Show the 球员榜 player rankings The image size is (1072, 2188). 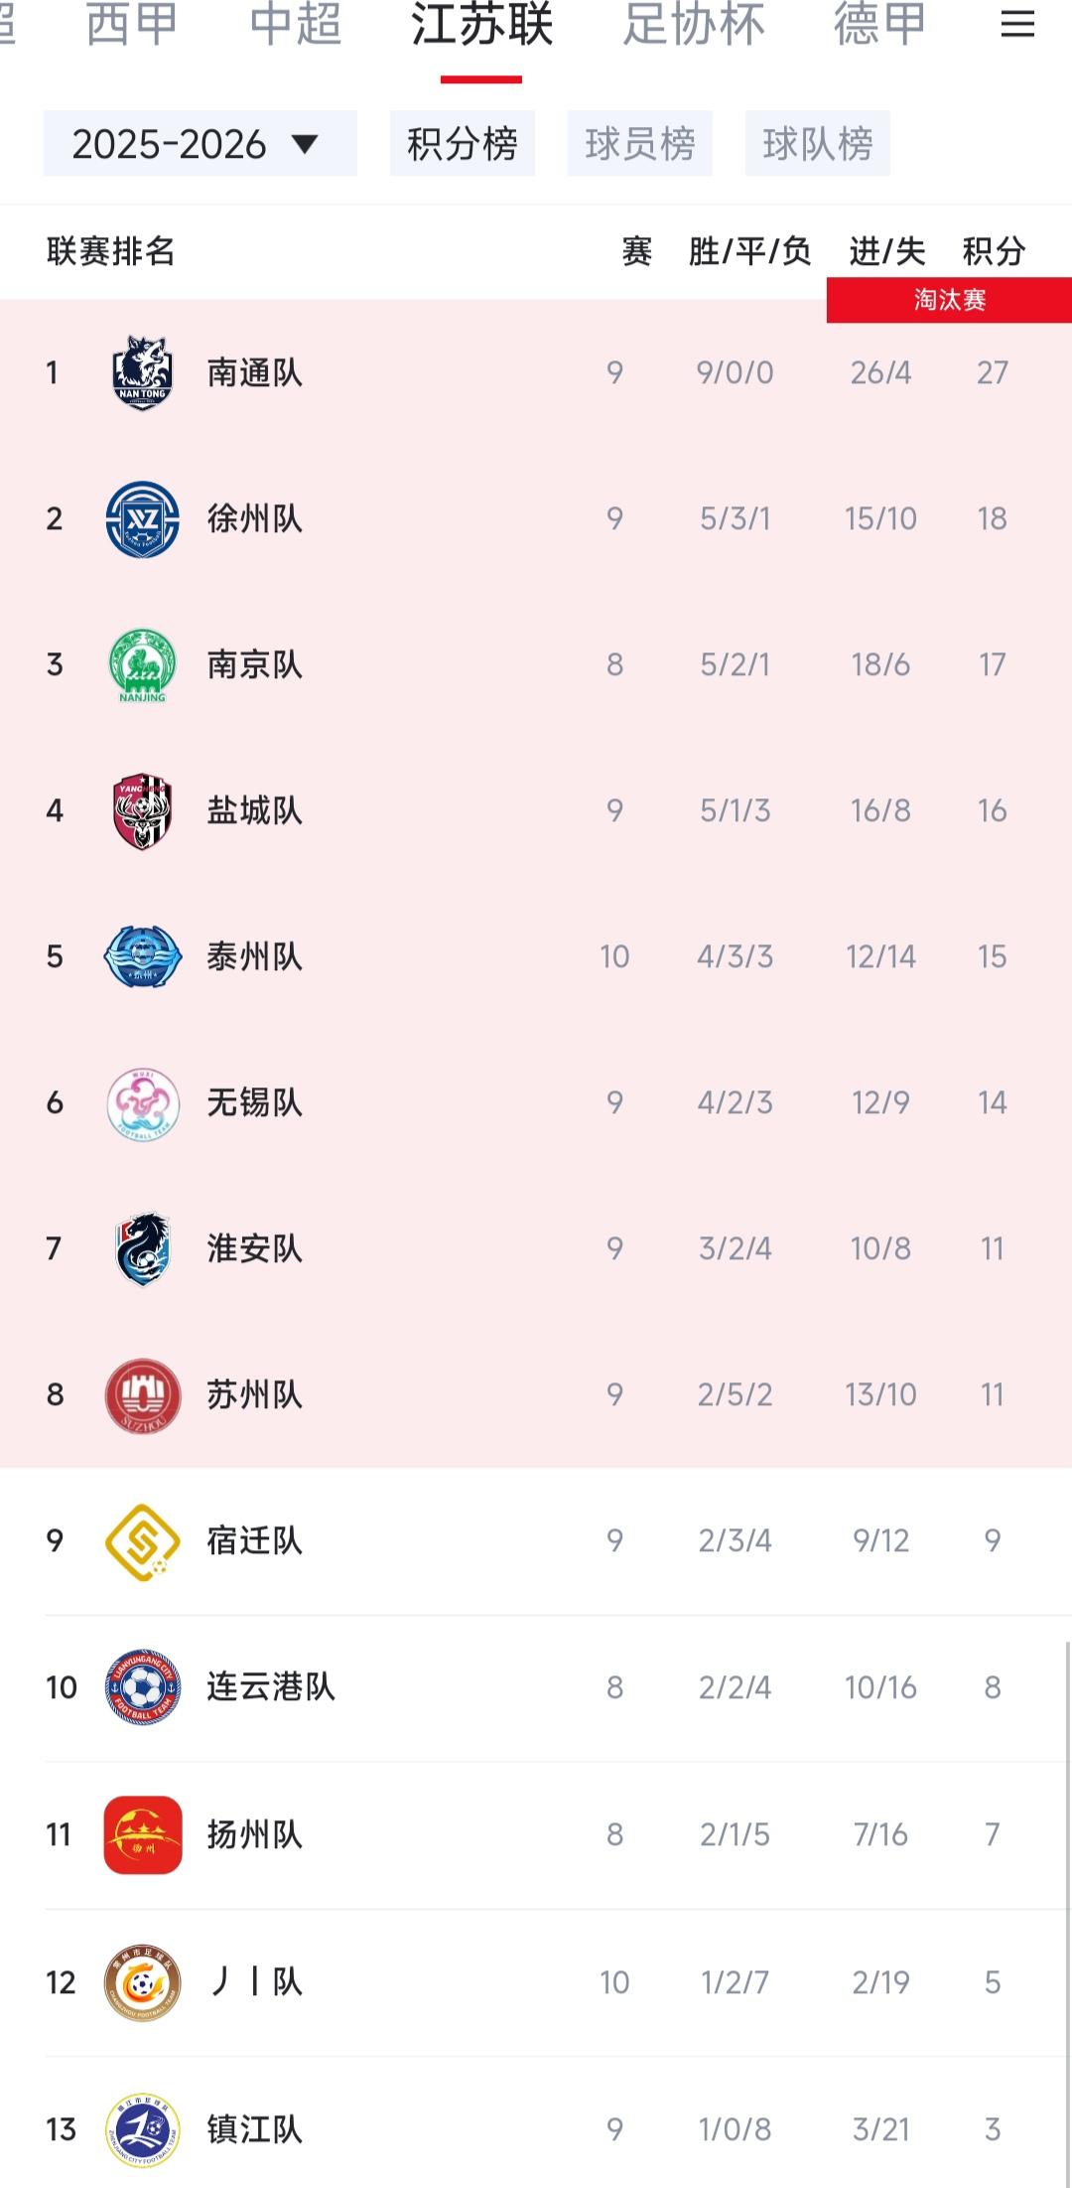tap(640, 144)
